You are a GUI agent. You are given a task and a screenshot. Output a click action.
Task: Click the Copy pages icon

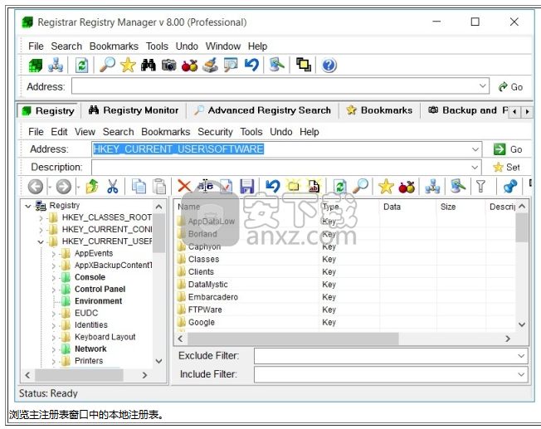point(139,187)
